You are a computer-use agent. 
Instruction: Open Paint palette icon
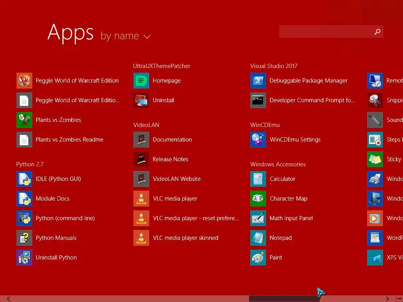coord(258,258)
